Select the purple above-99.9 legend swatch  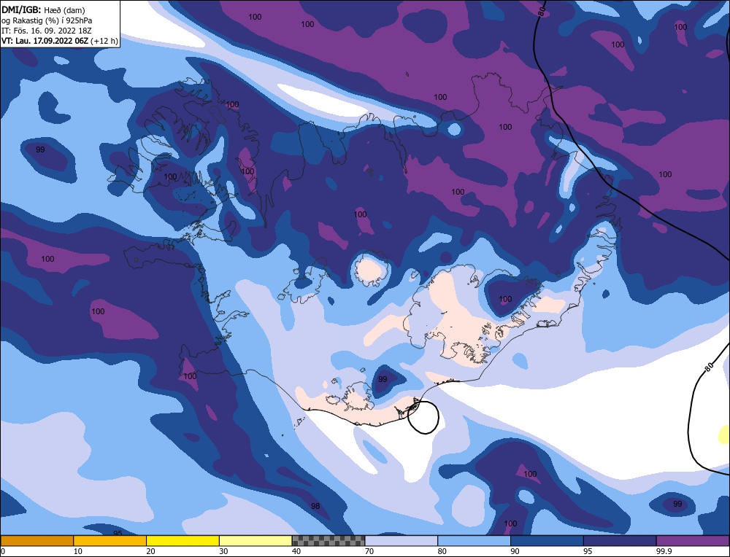[693, 540]
